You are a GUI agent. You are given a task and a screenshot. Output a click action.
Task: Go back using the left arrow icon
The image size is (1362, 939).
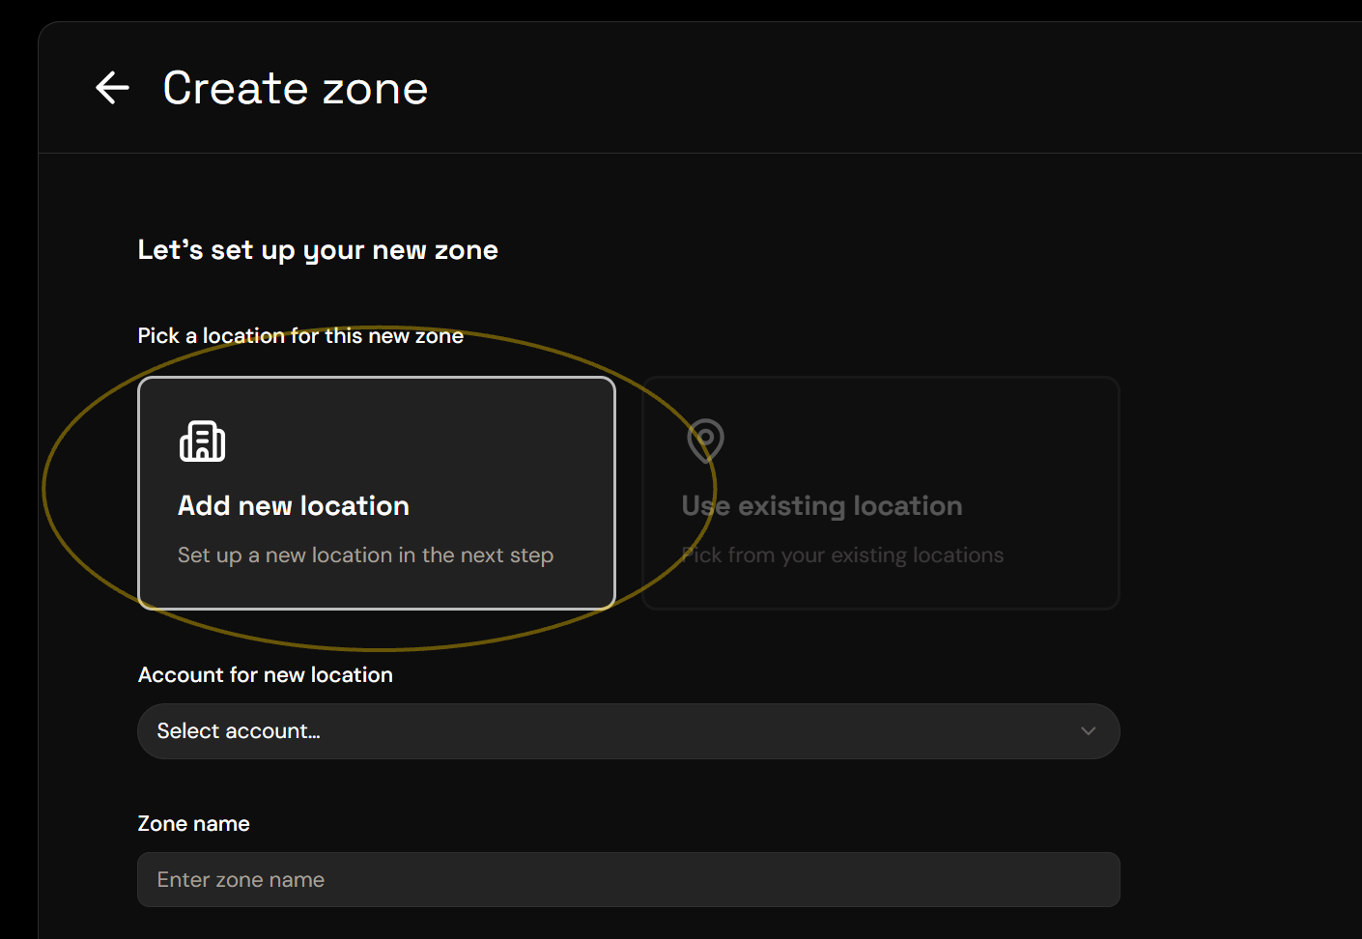(x=112, y=88)
